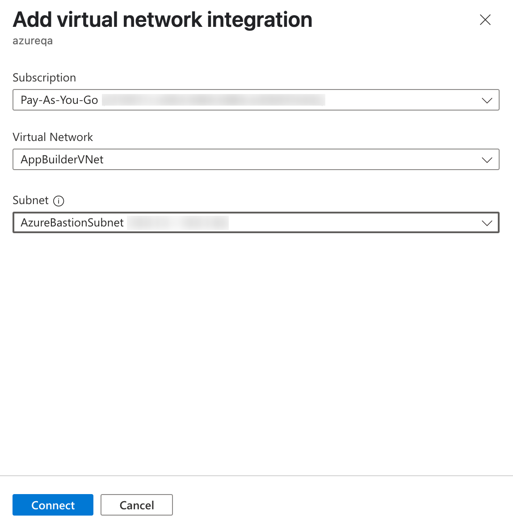The height and width of the screenshot is (529, 513).
Task: Click the blurred subscription ID text
Action: click(213, 100)
